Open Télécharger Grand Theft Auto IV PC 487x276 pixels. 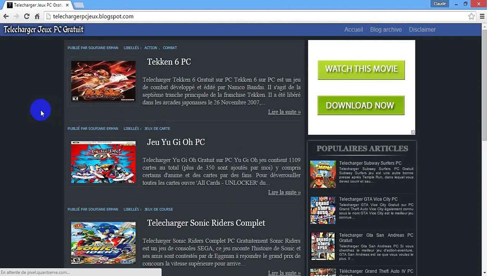(x=376, y=272)
